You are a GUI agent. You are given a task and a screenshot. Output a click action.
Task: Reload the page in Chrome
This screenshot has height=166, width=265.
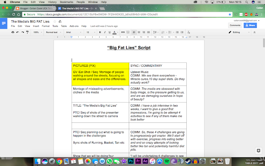14,15
